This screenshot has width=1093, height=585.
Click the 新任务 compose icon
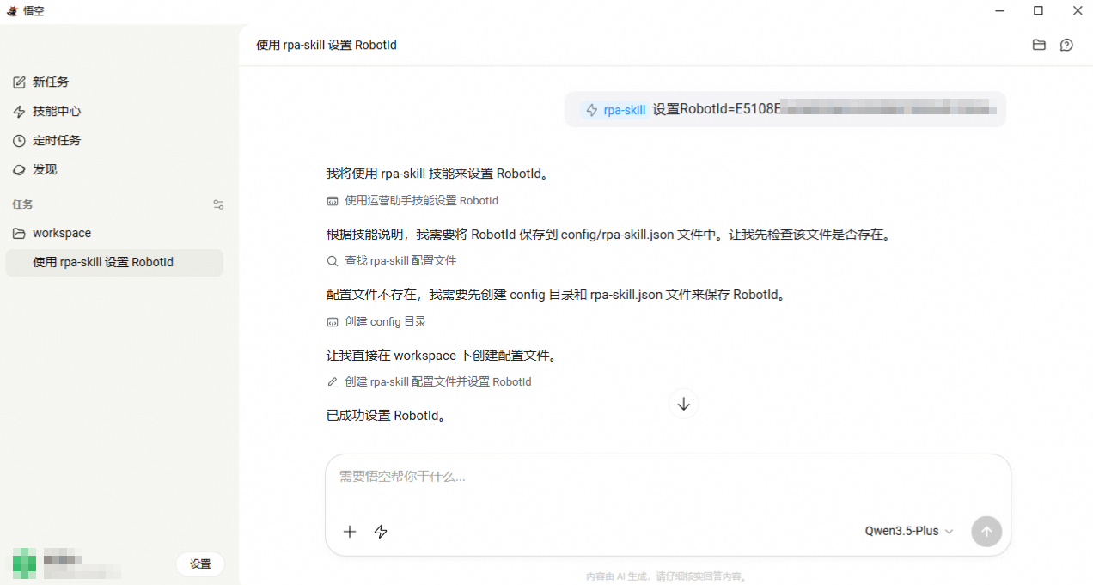(x=19, y=82)
